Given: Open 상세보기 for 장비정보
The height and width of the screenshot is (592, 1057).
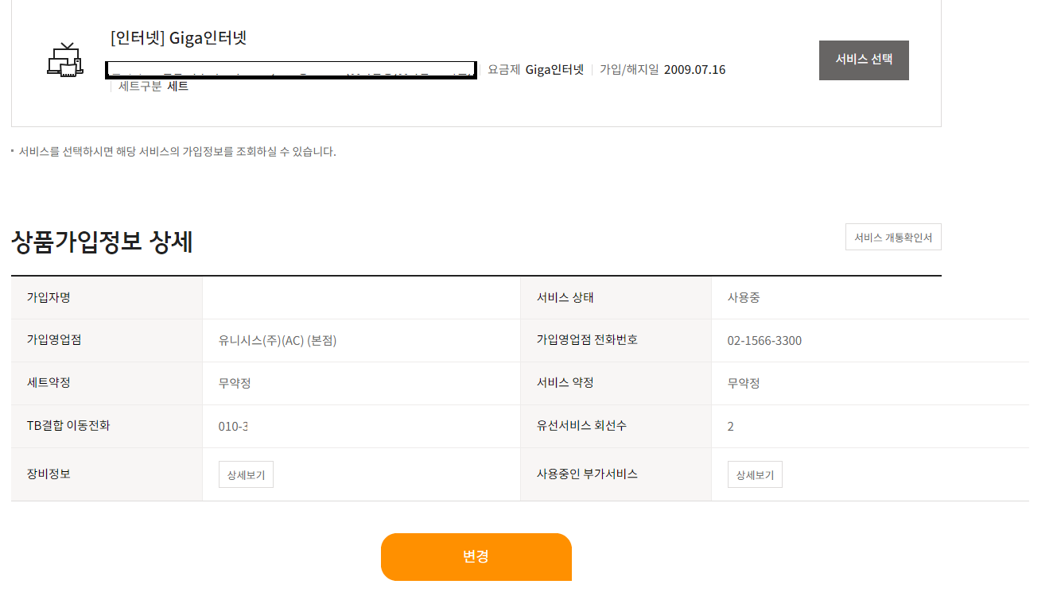Looking at the screenshot, I should click(246, 474).
